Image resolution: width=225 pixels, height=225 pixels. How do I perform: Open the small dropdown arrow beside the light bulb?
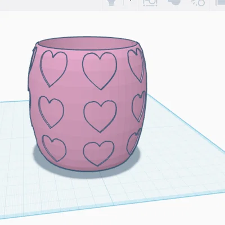(x=130, y=1)
